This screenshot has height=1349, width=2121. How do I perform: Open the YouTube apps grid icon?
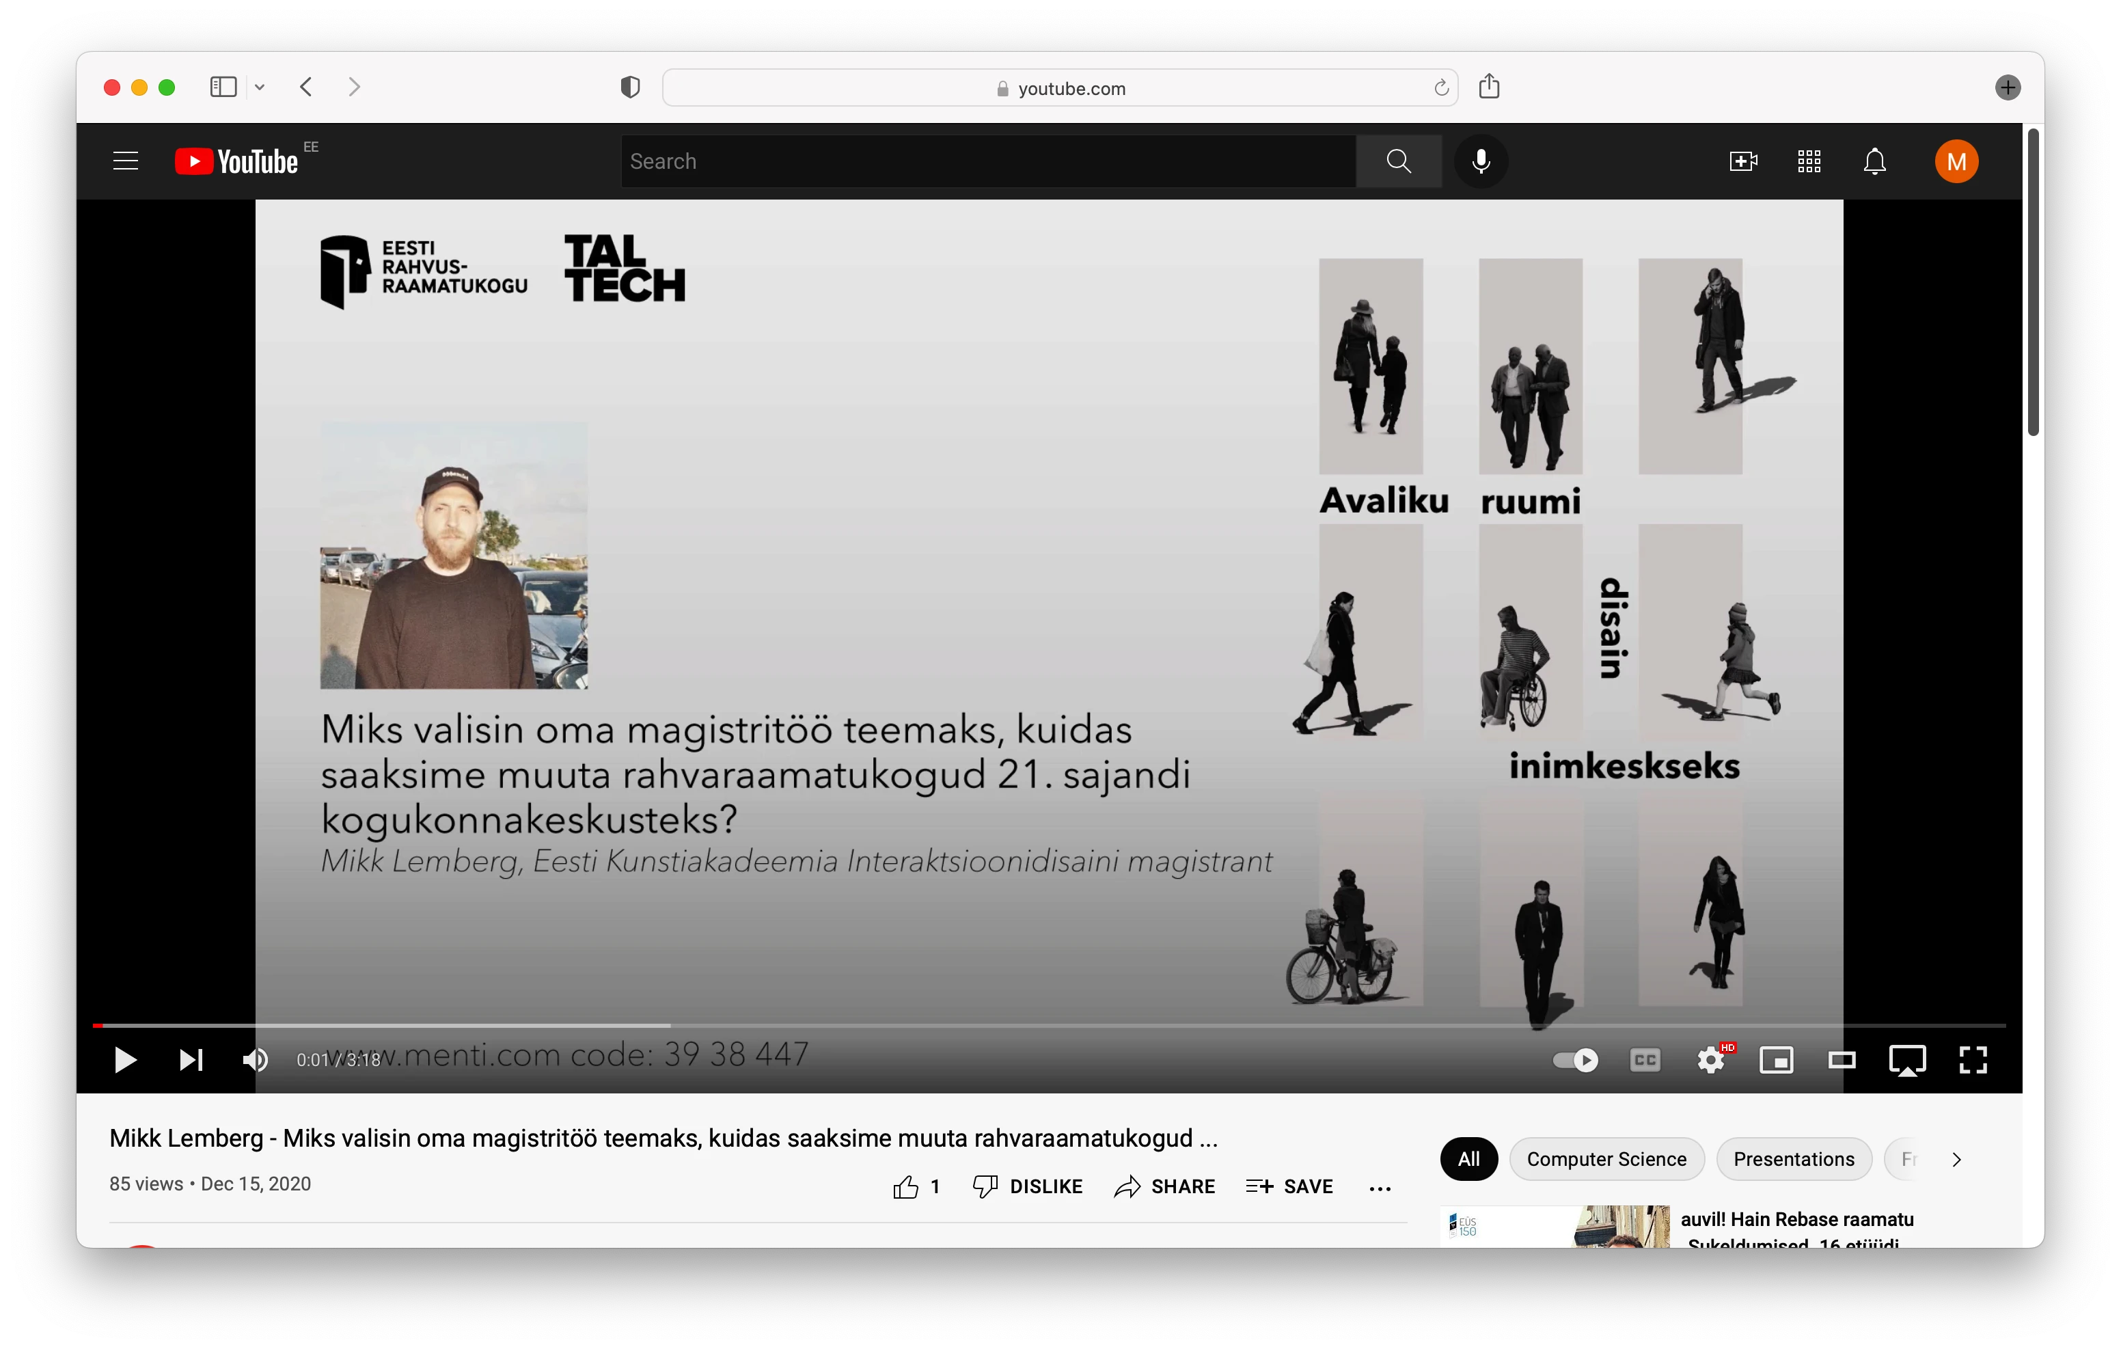(1808, 161)
